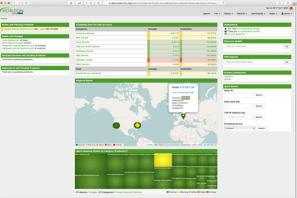Viewport: 297px width, 198px height.
Task: Show all tabs overview icon
Action: coord(288,3)
